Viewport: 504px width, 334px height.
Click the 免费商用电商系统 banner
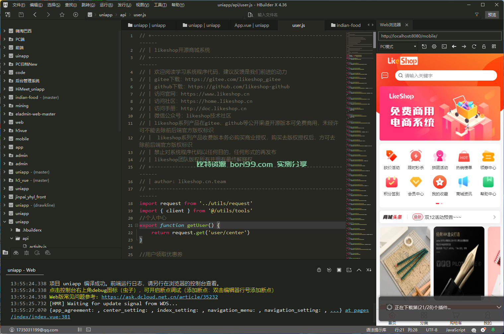[440, 113]
